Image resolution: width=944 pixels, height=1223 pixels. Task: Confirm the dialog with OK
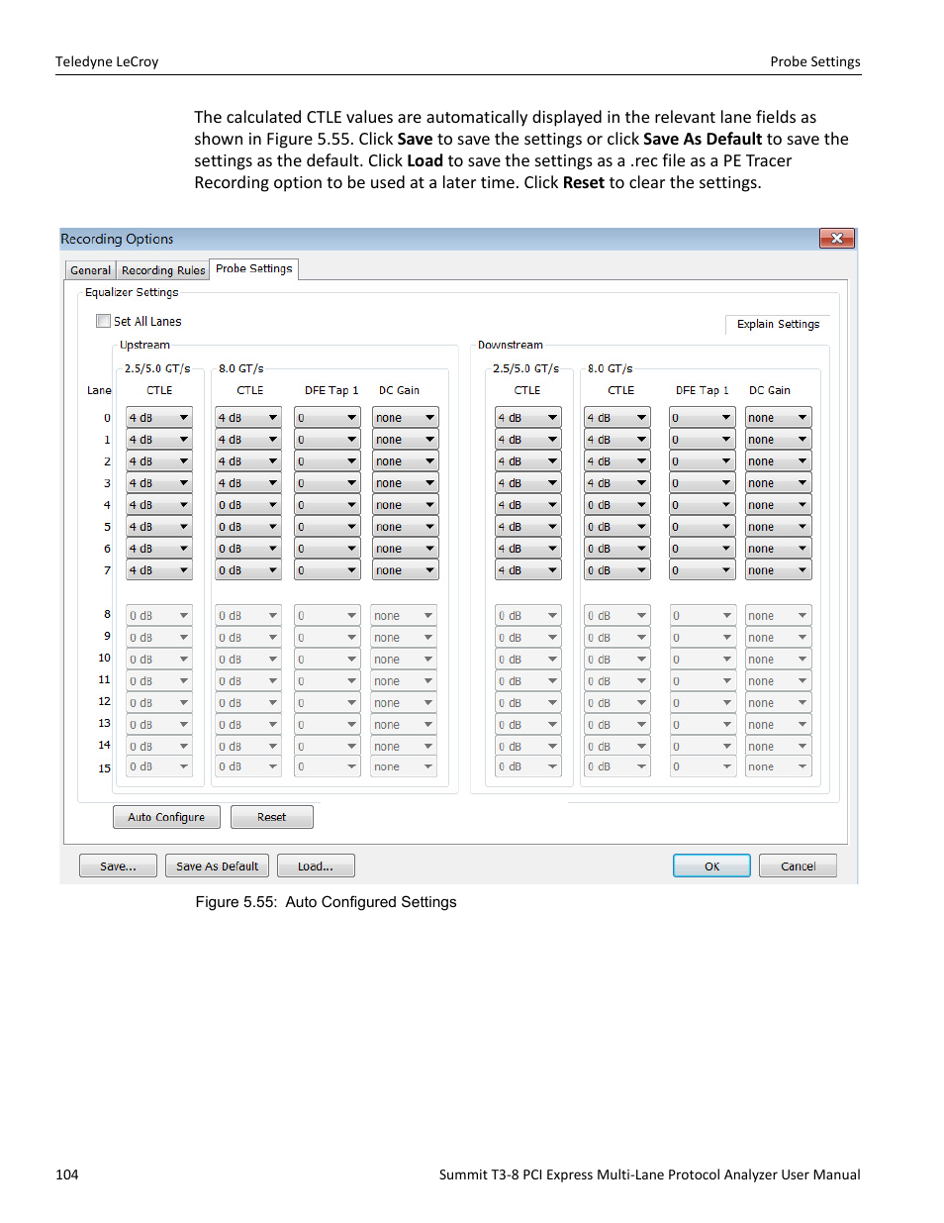click(711, 866)
